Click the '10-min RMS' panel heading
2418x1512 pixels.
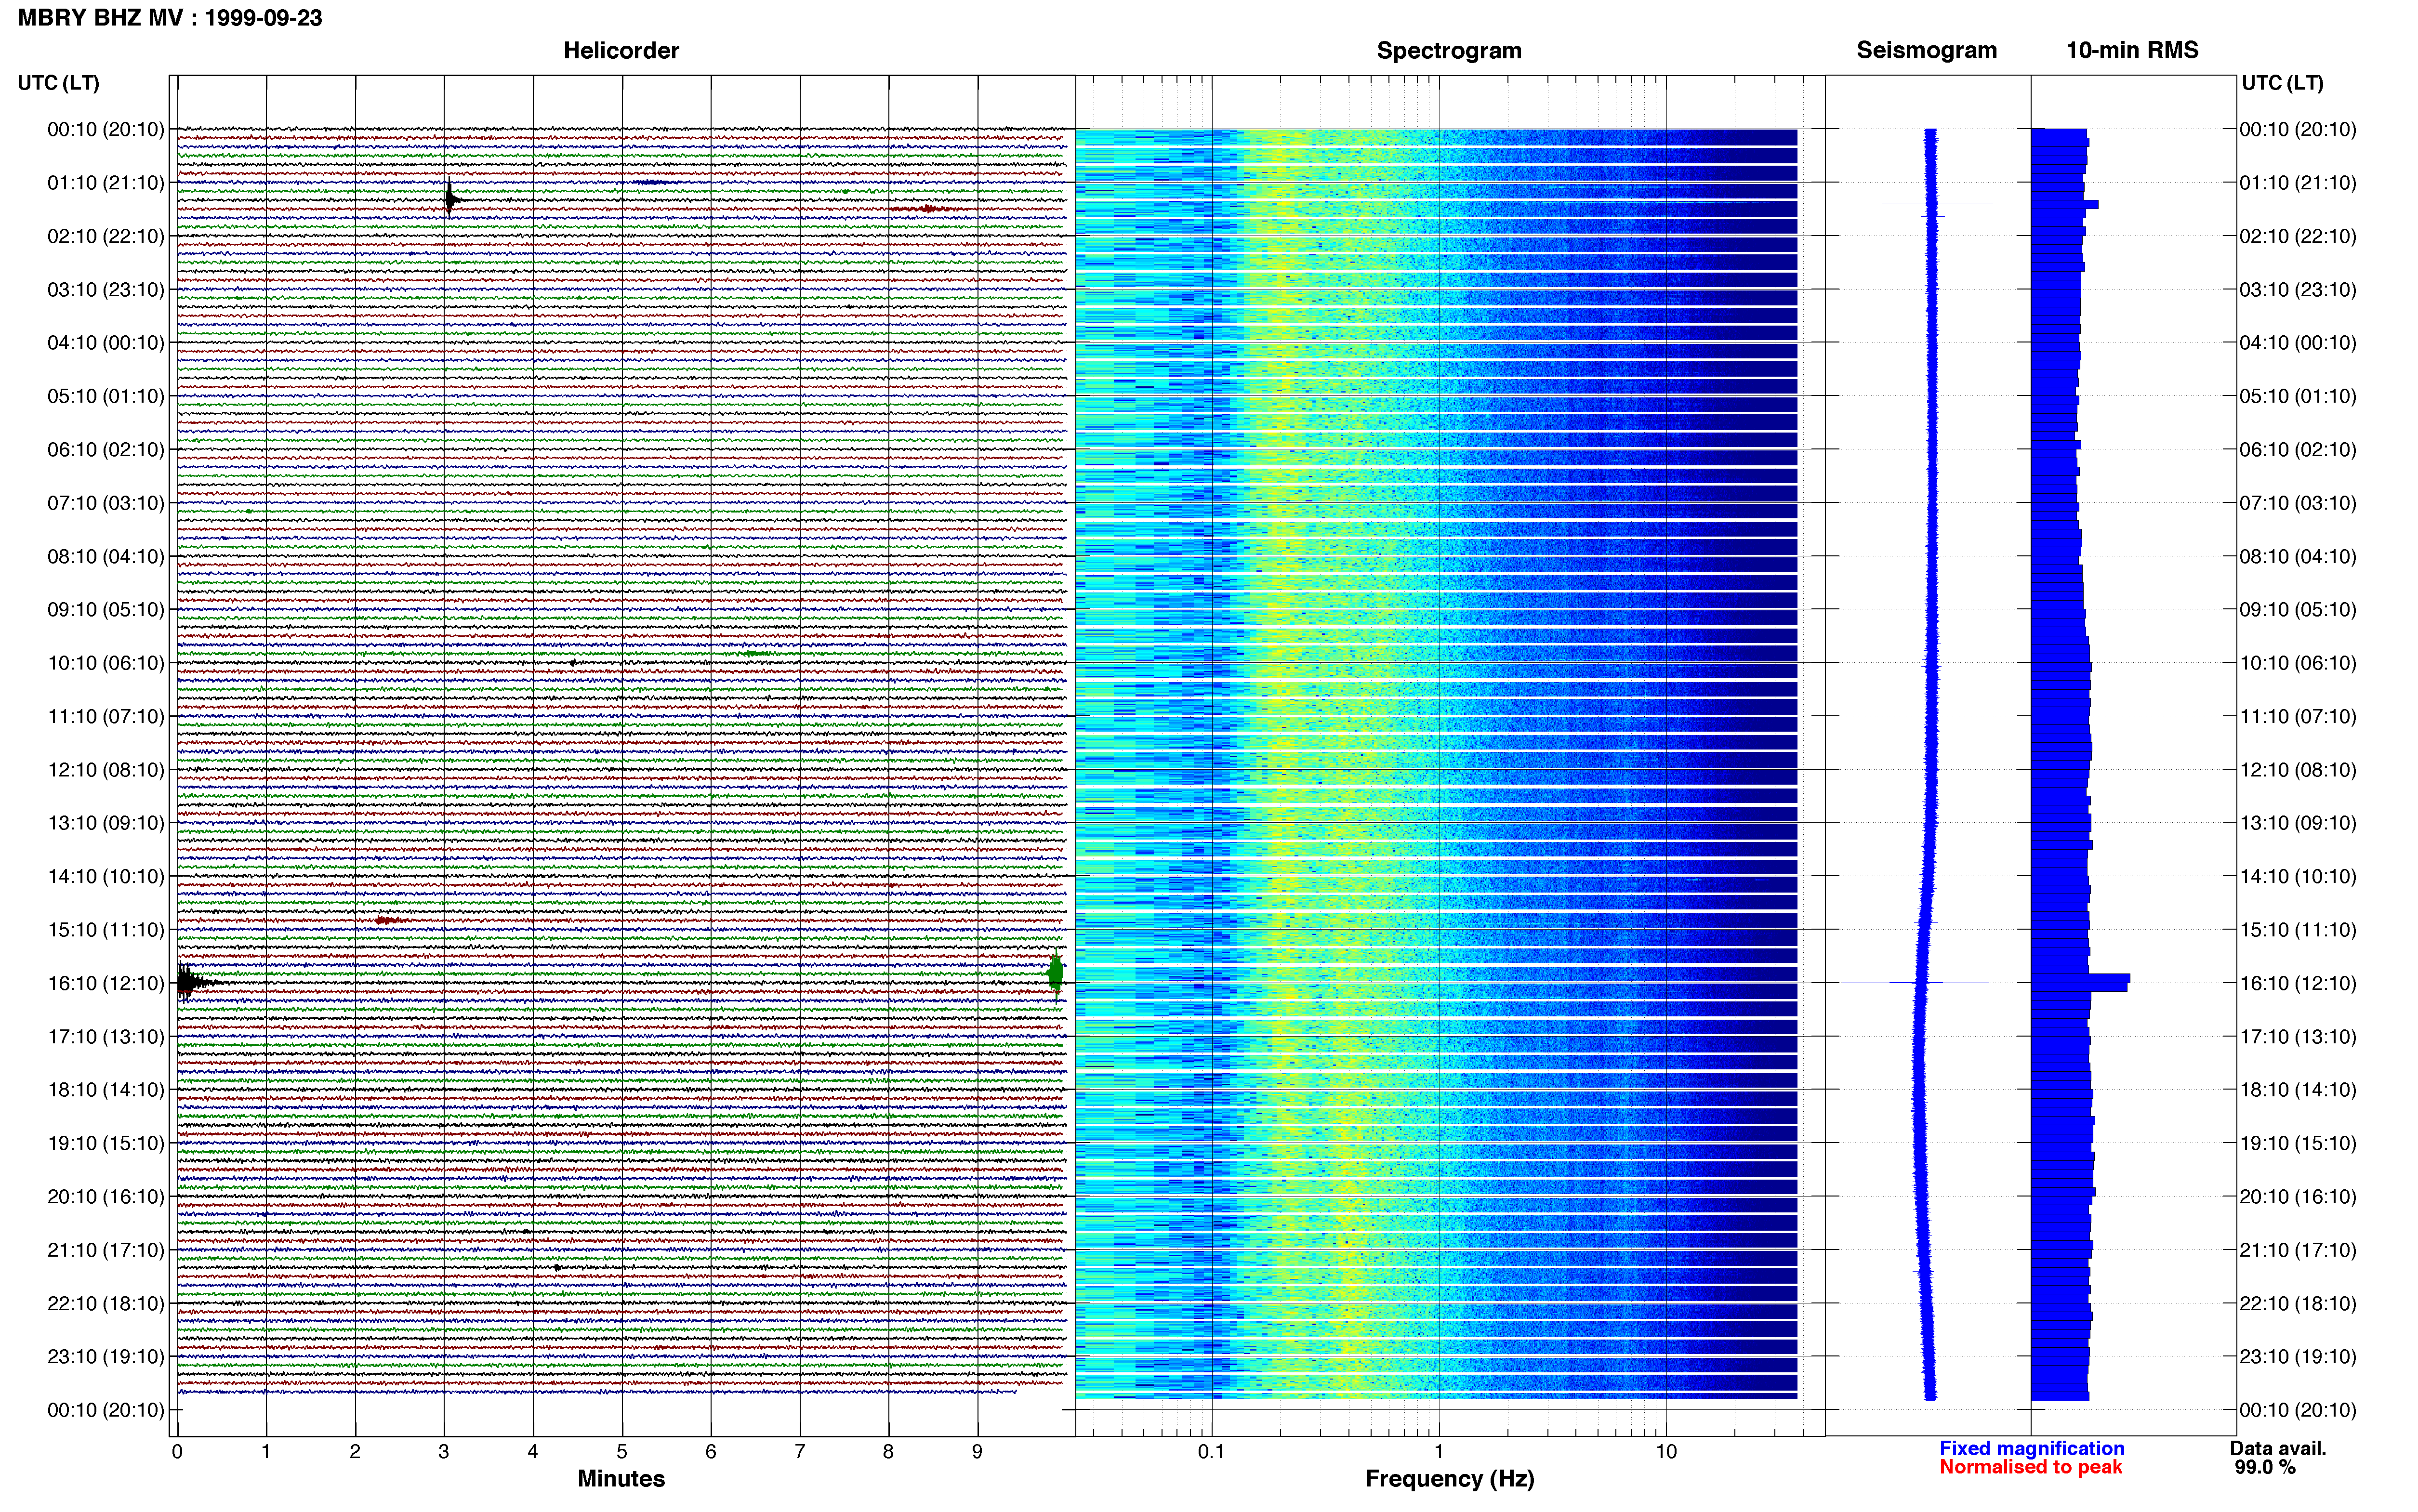tap(2132, 51)
